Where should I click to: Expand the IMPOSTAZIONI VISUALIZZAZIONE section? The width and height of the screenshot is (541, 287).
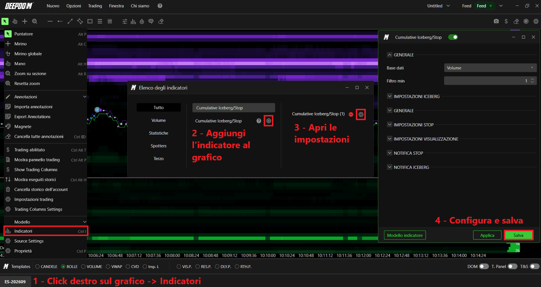(x=390, y=139)
